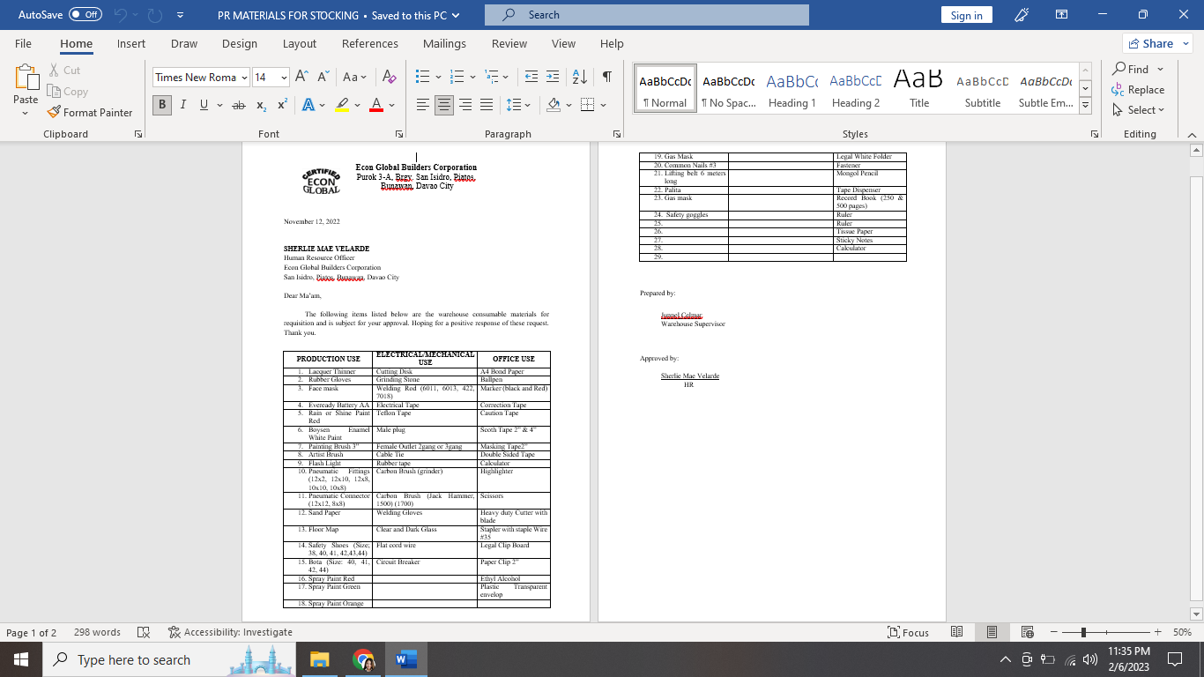The width and height of the screenshot is (1204, 677).
Task: Undo the last action
Action: coord(121,15)
